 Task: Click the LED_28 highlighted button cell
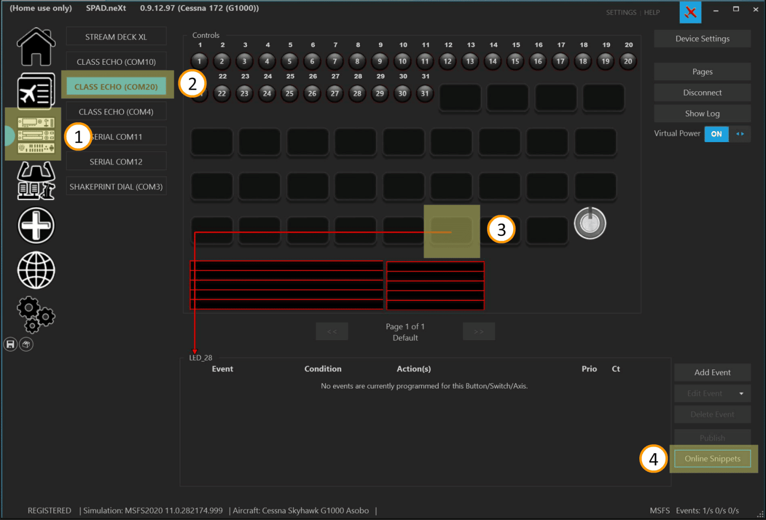click(451, 231)
